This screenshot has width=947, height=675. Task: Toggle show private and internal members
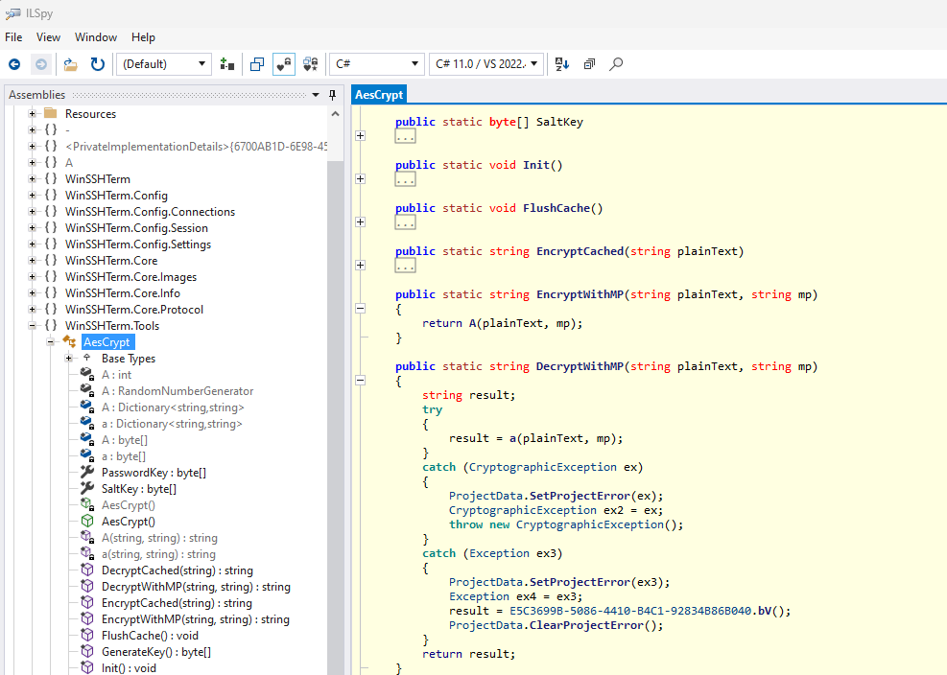(x=284, y=64)
